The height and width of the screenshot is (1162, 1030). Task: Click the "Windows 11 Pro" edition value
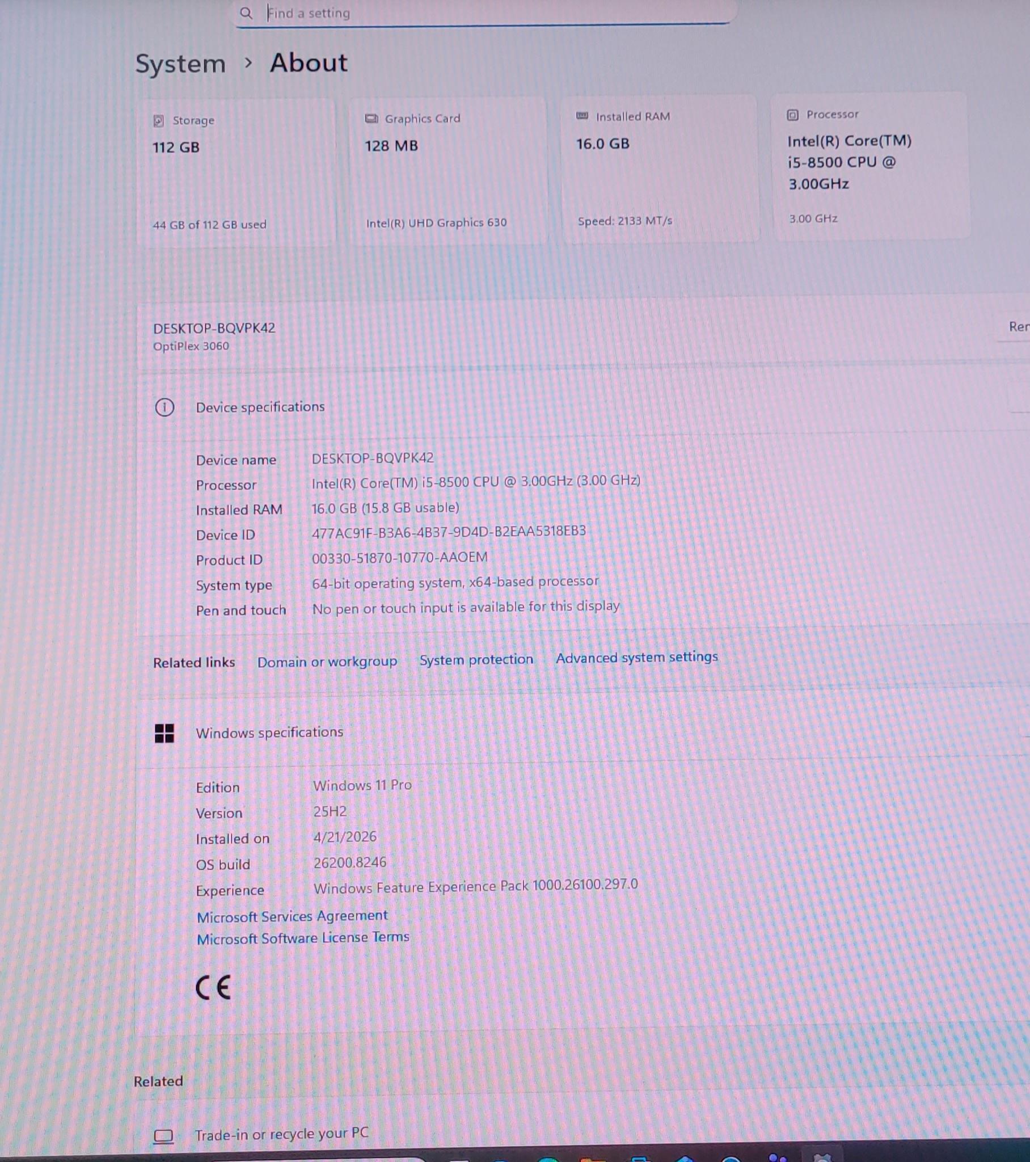[x=362, y=785]
